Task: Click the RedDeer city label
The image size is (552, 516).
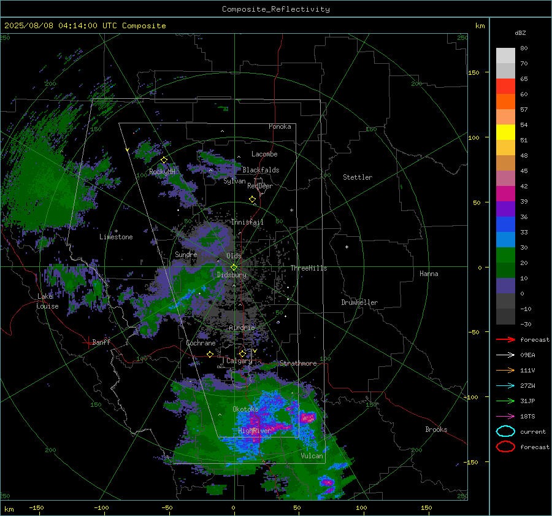Action: tap(260, 186)
